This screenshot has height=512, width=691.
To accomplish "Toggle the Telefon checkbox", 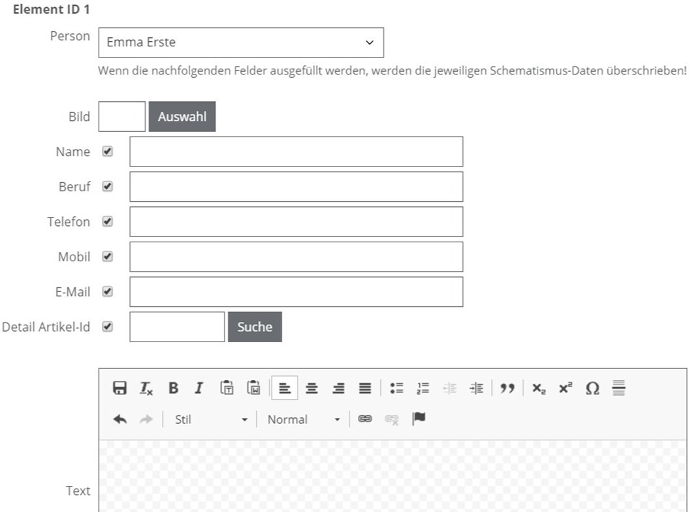I will tap(108, 222).
